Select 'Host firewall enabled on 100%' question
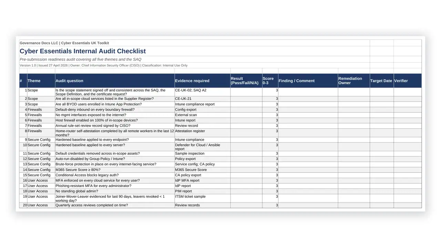The width and height of the screenshot is (441, 248). click(115, 121)
